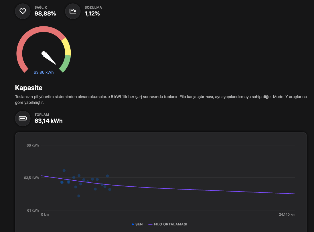Toggle the FILO ORTALAMASI legend entry
314x232 pixels.
(x=168, y=224)
